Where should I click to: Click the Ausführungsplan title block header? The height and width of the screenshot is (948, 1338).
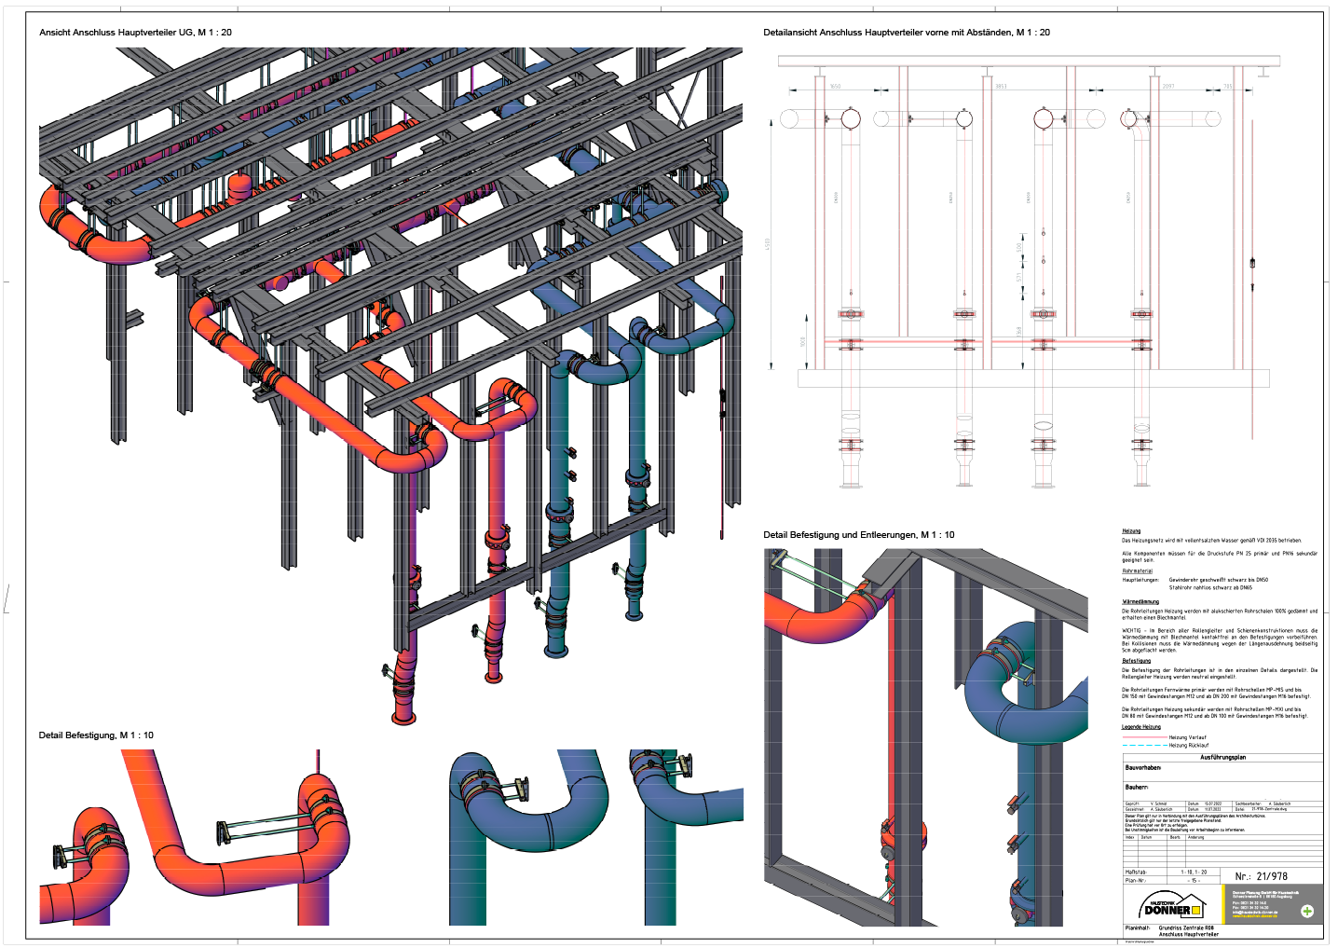click(1222, 758)
